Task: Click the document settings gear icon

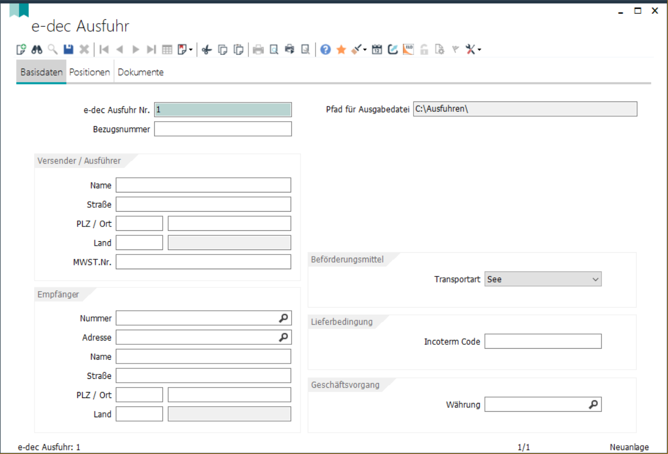Action: (x=439, y=50)
